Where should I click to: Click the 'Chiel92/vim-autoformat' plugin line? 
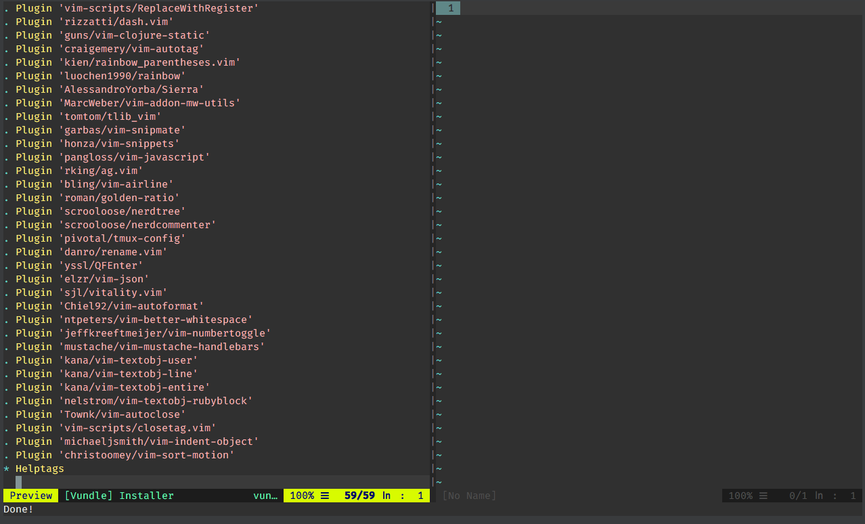tap(104, 306)
